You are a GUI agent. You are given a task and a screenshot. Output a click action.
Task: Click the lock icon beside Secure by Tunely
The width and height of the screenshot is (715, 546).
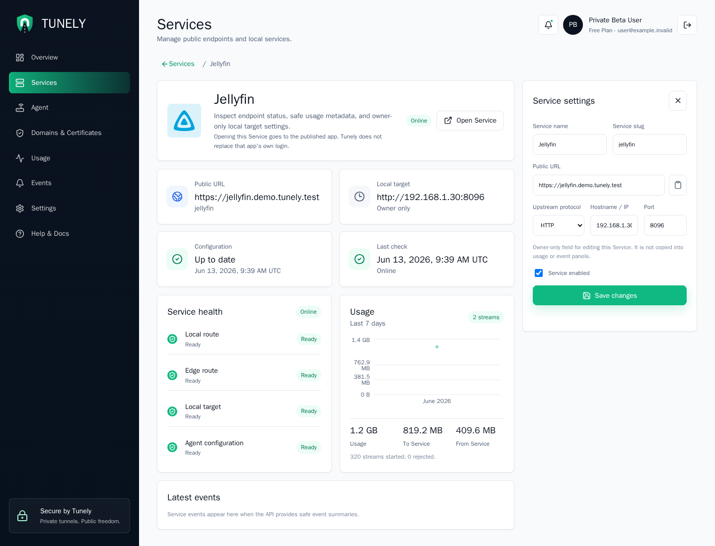click(x=22, y=516)
